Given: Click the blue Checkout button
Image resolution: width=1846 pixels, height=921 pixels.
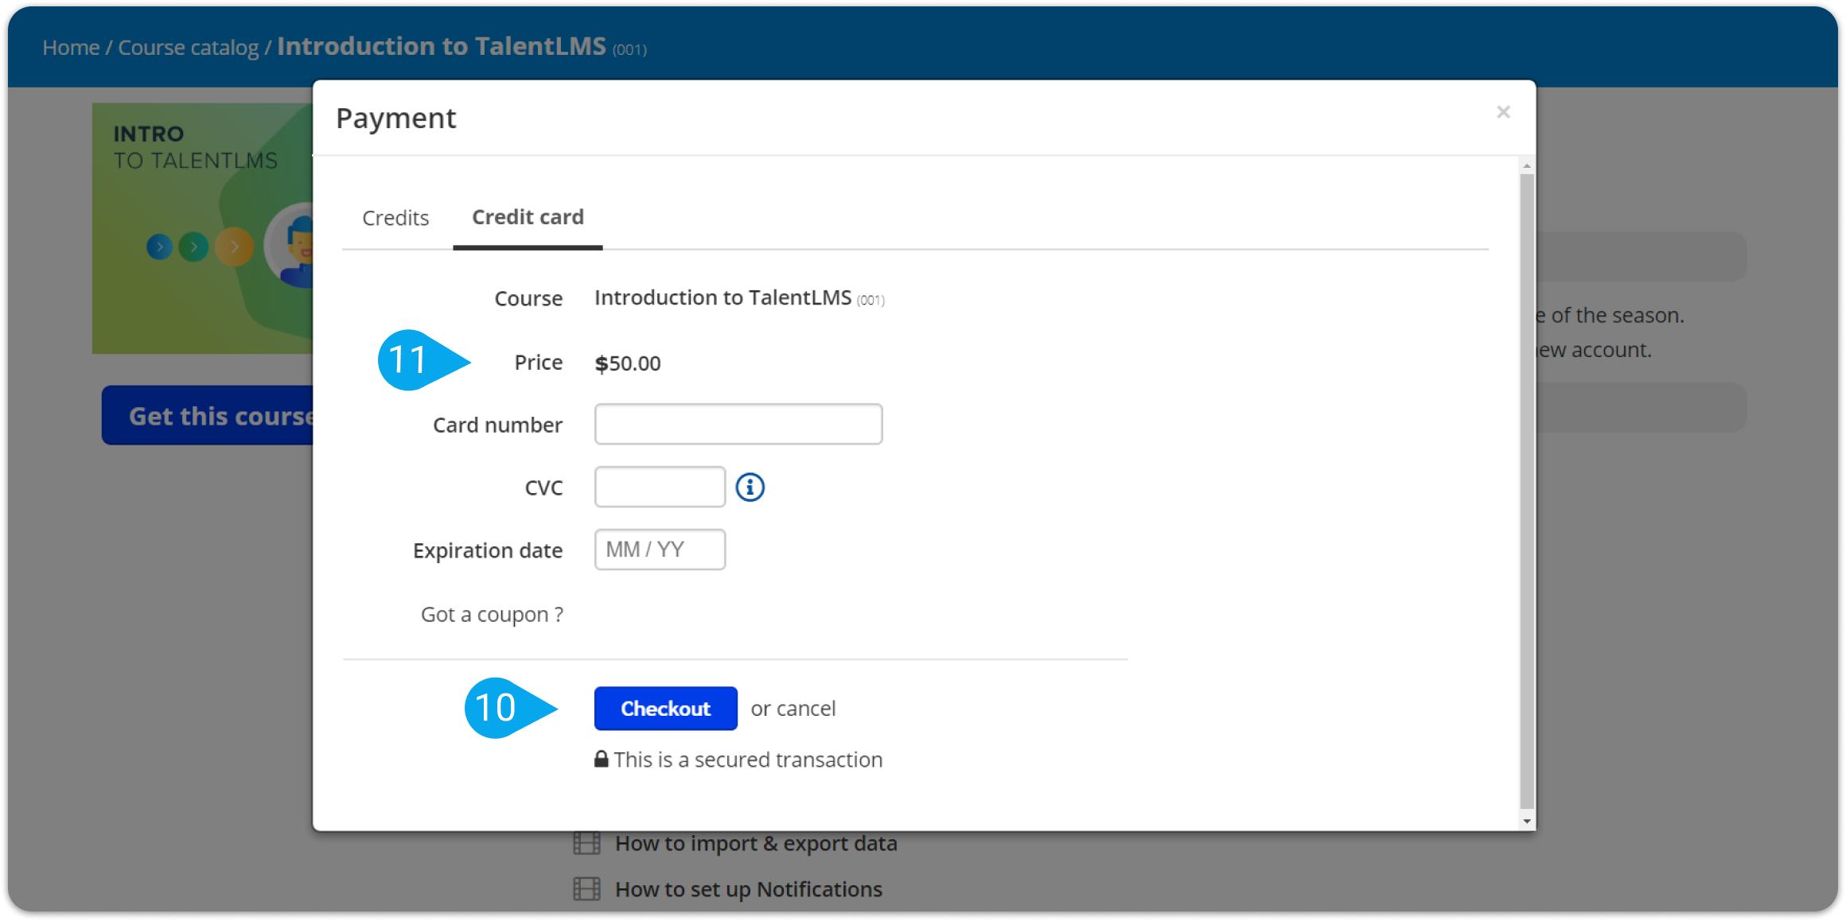Looking at the screenshot, I should 665,708.
